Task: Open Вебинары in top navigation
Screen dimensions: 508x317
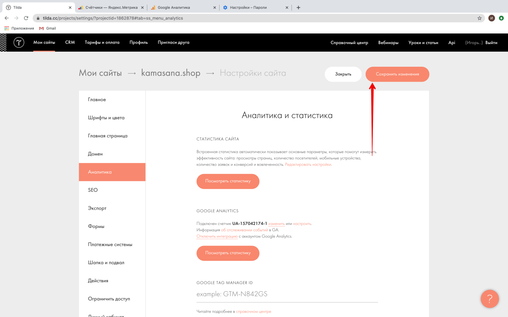Action: click(x=388, y=43)
